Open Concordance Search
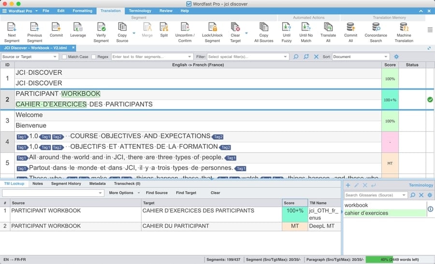Screen dimensions: 435x264 tap(376, 27)
